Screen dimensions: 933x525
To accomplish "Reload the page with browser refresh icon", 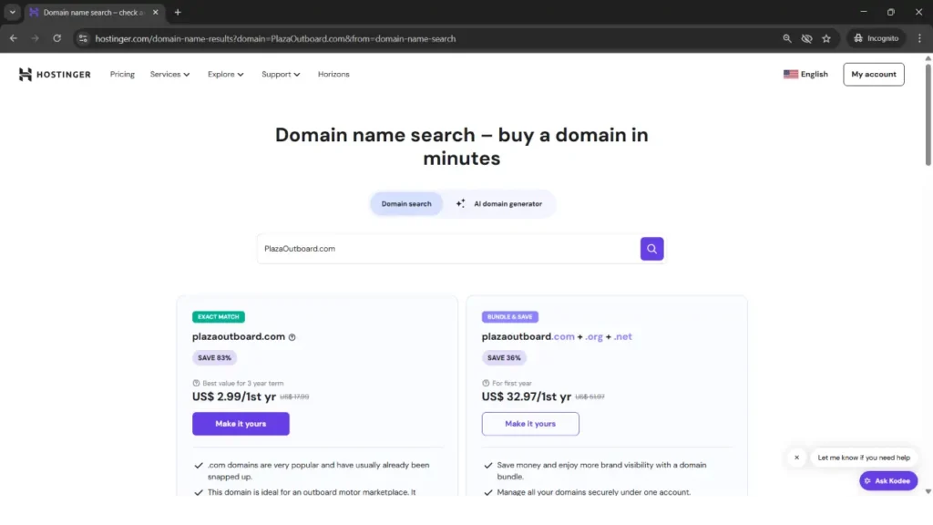I will click(56, 38).
